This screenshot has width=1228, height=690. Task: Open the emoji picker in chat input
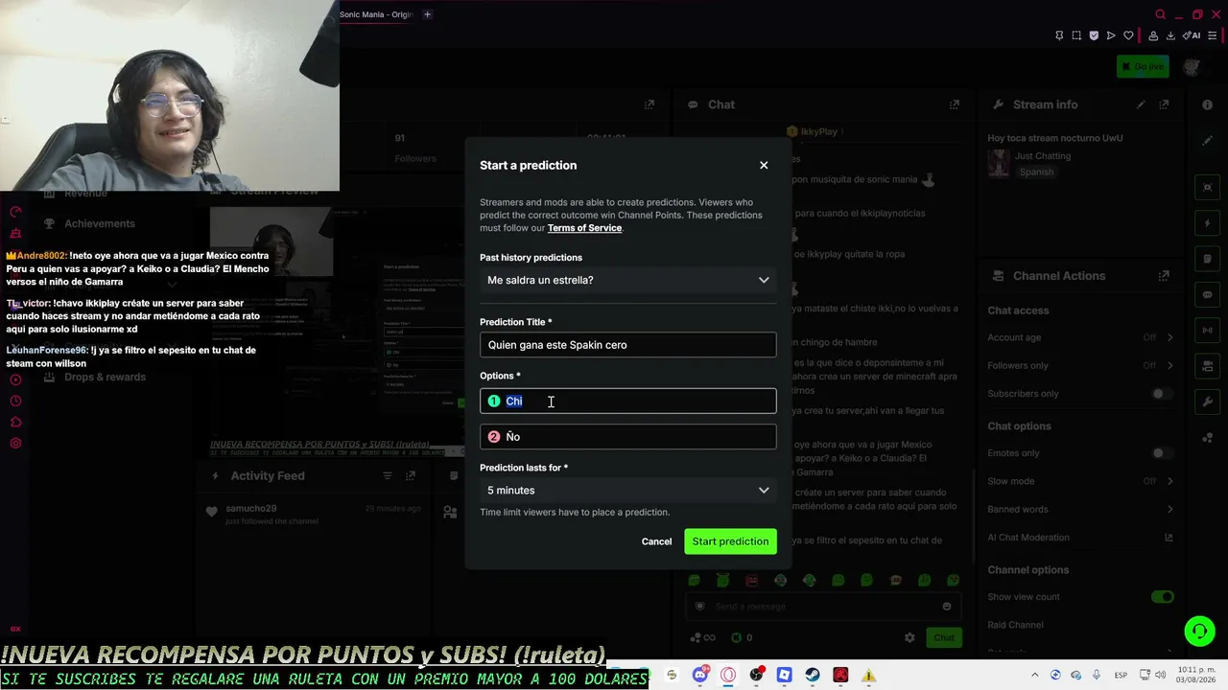click(947, 607)
